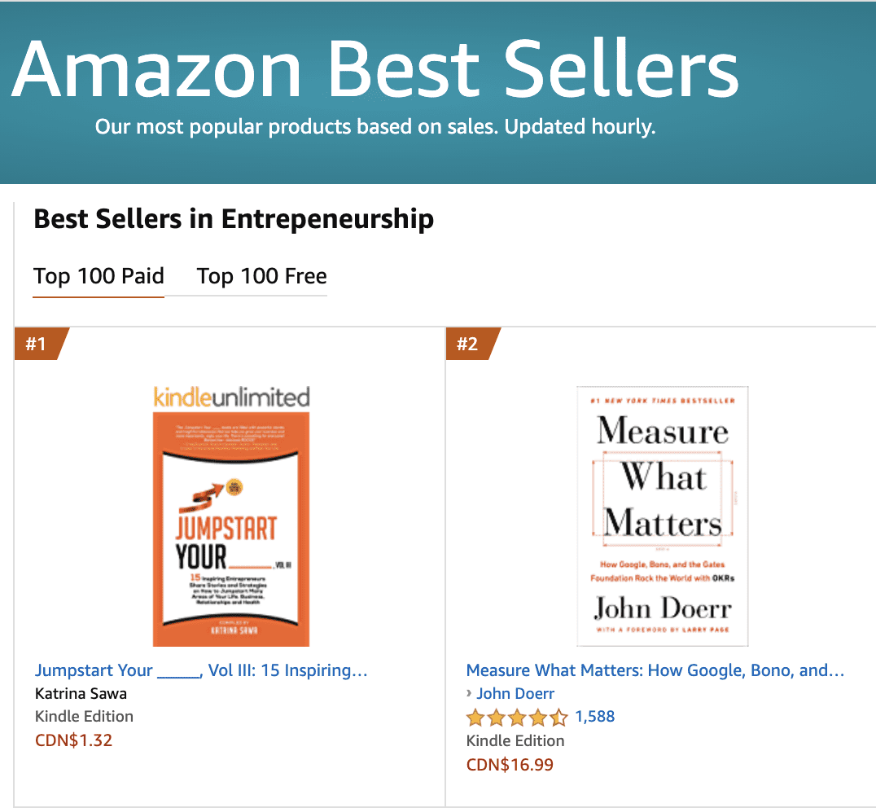Click author name Katrina Sawa

coord(81,693)
